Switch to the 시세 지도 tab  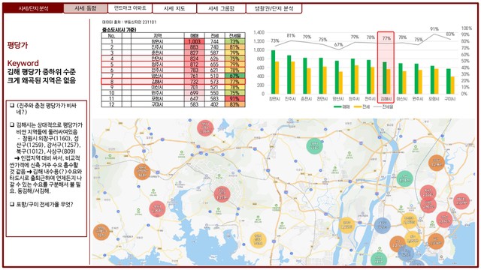(x=174, y=8)
